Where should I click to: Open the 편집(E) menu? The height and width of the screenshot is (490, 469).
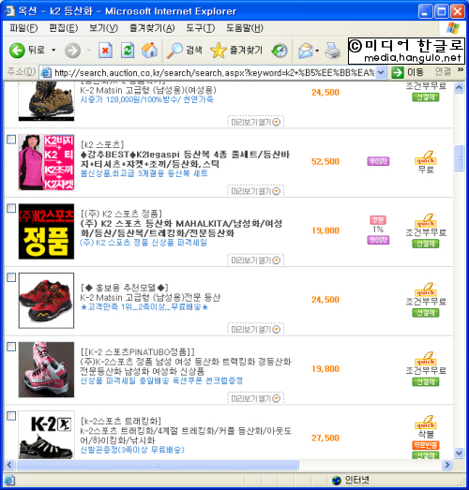pos(63,28)
